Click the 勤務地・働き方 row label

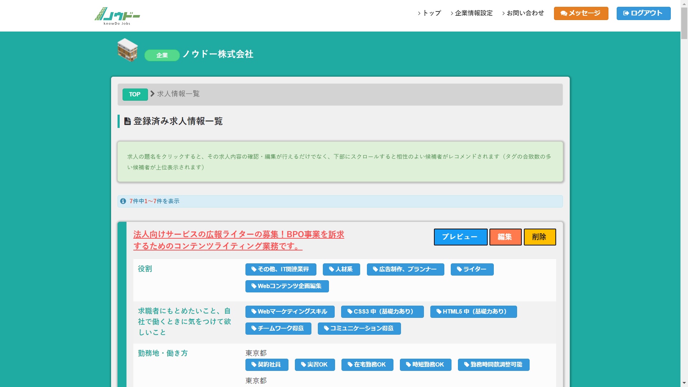[163, 353]
